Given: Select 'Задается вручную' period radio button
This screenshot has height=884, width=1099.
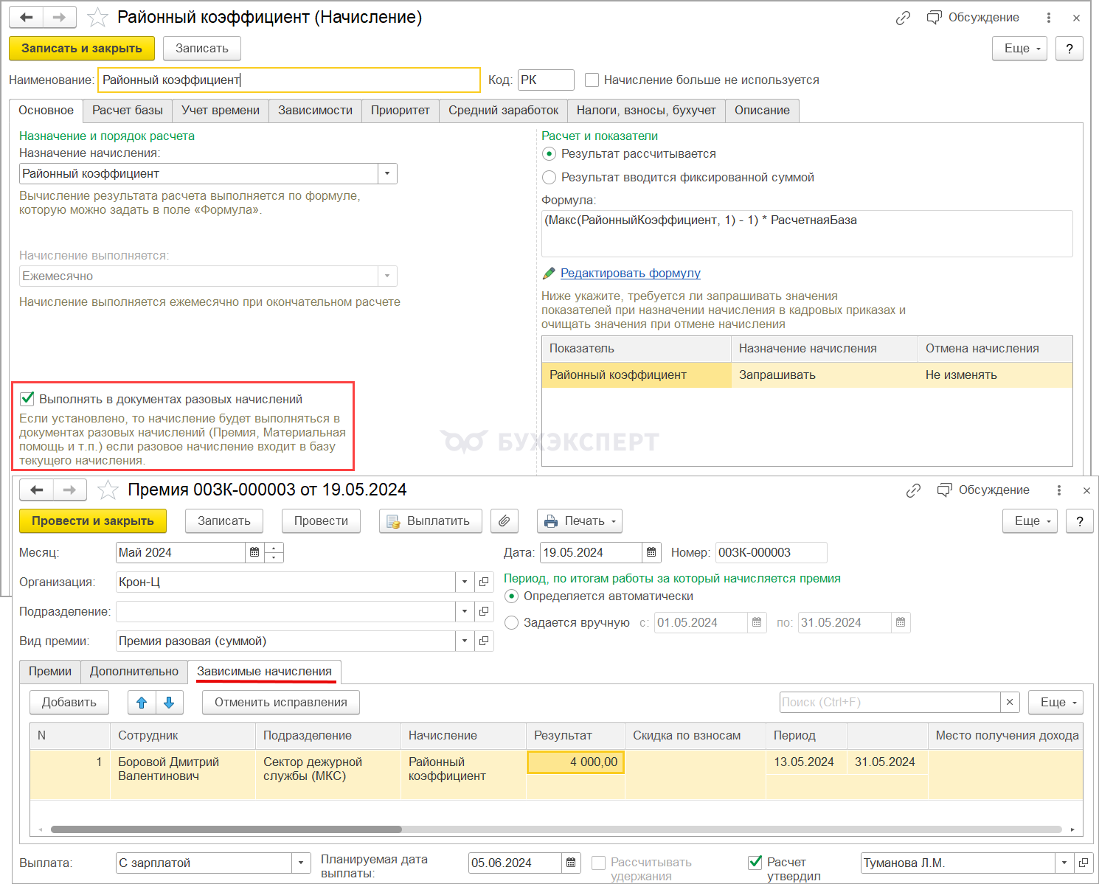Looking at the screenshot, I should (x=511, y=622).
